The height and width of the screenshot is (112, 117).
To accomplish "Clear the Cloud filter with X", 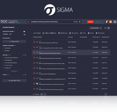I will click(25, 75).
